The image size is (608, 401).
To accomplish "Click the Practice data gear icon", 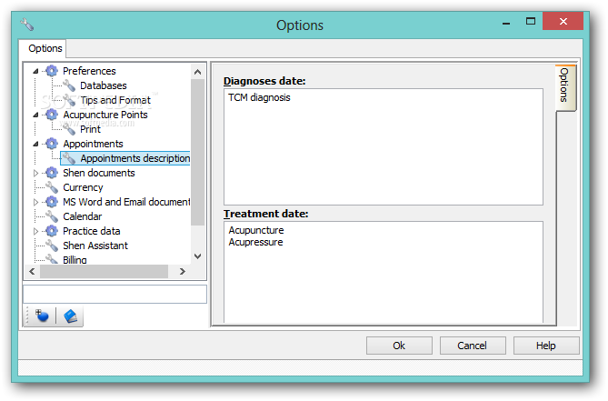I will [x=52, y=231].
